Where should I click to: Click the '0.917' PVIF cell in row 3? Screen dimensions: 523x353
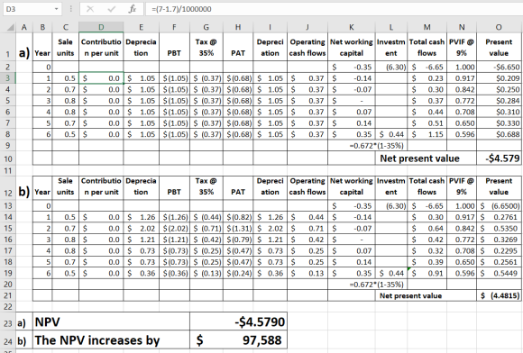462,78
